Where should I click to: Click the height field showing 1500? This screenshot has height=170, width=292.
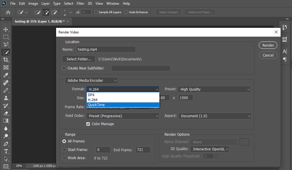point(186,98)
